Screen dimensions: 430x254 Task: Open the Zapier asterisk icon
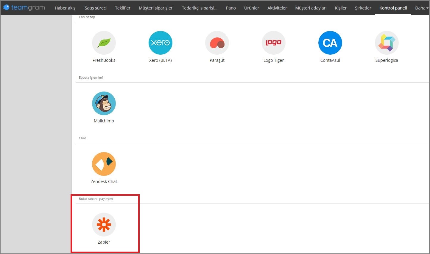104,225
